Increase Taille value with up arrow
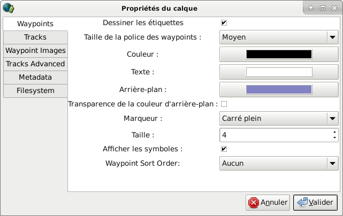Viewport: 343px width, 216px height. click(334, 132)
